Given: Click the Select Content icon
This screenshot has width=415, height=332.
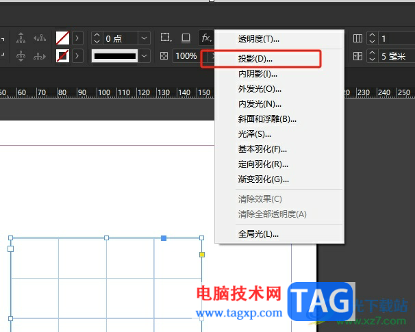Looking at the screenshot, I should click(21, 56).
